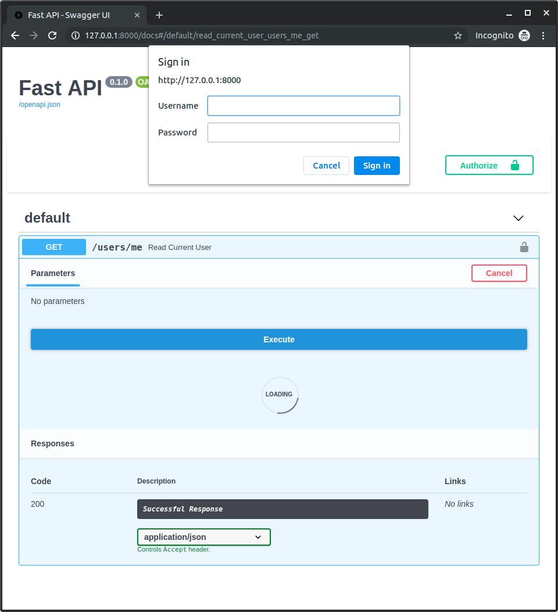This screenshot has height=612, width=558.
Task: Click the padlock icon on /users/me endpoint
Action: tap(524, 246)
